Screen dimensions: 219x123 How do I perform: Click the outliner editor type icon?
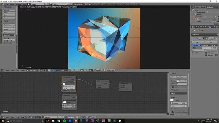(193, 7)
